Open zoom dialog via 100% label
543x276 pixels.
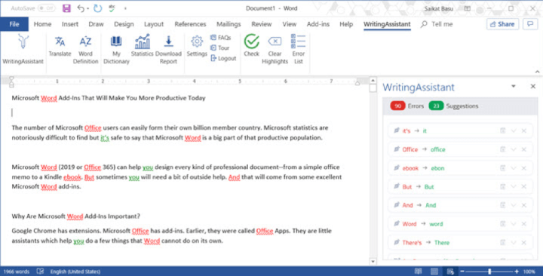coord(529,271)
